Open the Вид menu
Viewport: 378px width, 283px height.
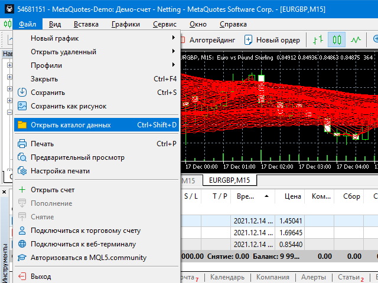point(55,24)
